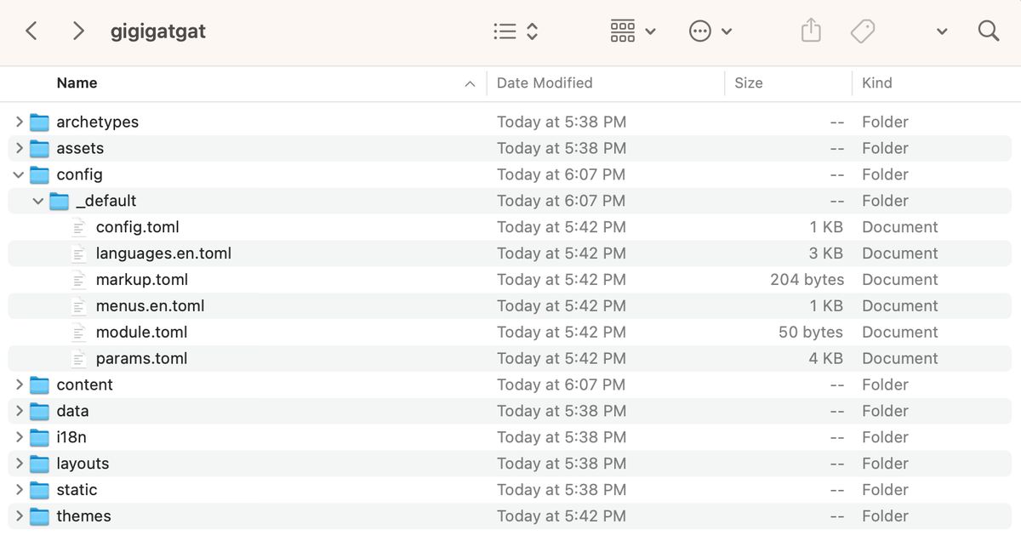Expand the themes folder

tap(19, 517)
